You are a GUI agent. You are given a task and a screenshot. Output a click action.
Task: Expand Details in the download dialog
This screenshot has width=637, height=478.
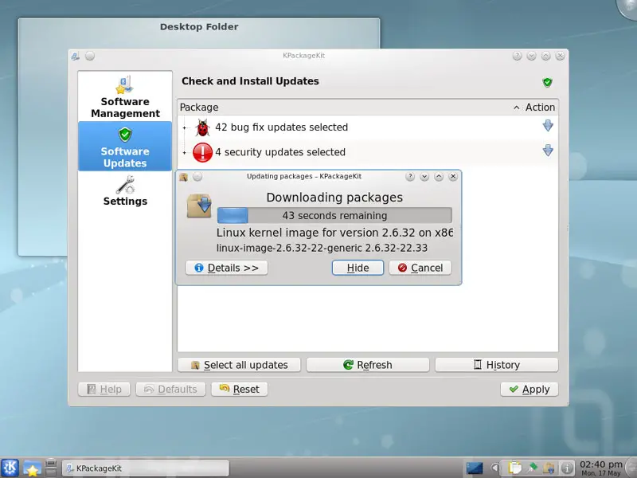(x=227, y=268)
